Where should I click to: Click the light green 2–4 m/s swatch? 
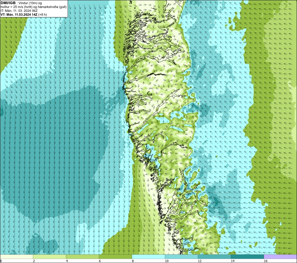49,256
